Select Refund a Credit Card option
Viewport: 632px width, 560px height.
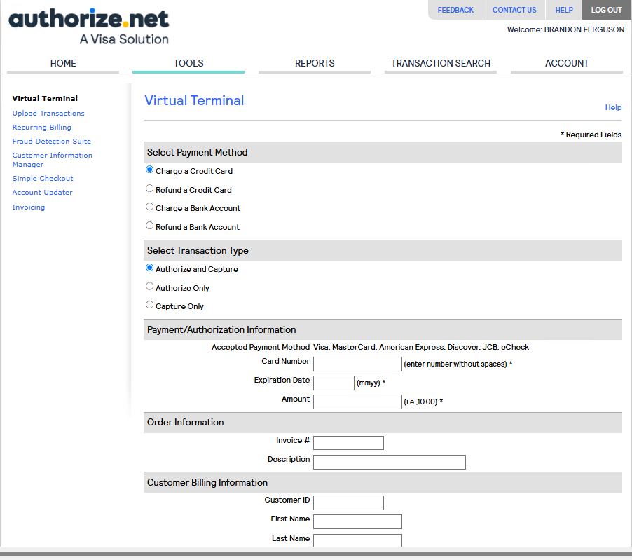tap(149, 189)
